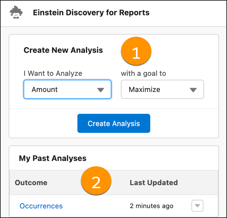Click the My Past Analyses heading

coord(52,158)
